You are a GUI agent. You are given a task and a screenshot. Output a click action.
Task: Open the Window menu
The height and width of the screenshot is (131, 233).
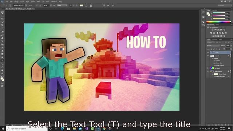54,1
